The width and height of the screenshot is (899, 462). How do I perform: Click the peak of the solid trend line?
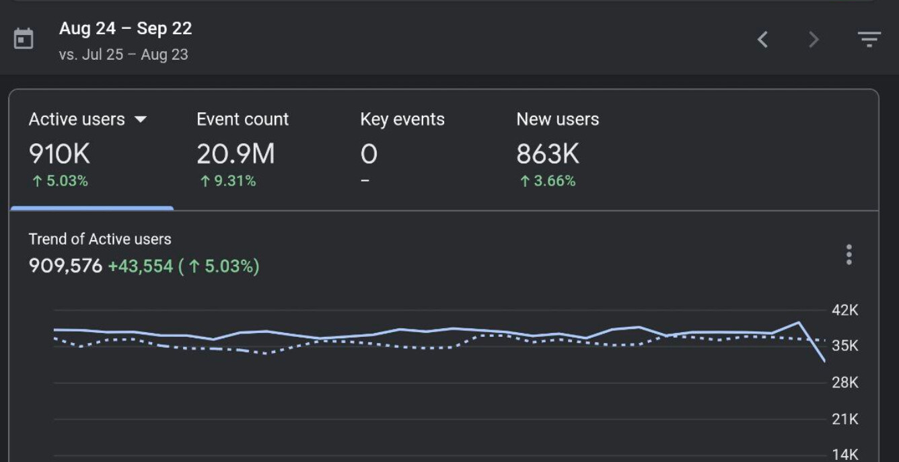point(799,323)
